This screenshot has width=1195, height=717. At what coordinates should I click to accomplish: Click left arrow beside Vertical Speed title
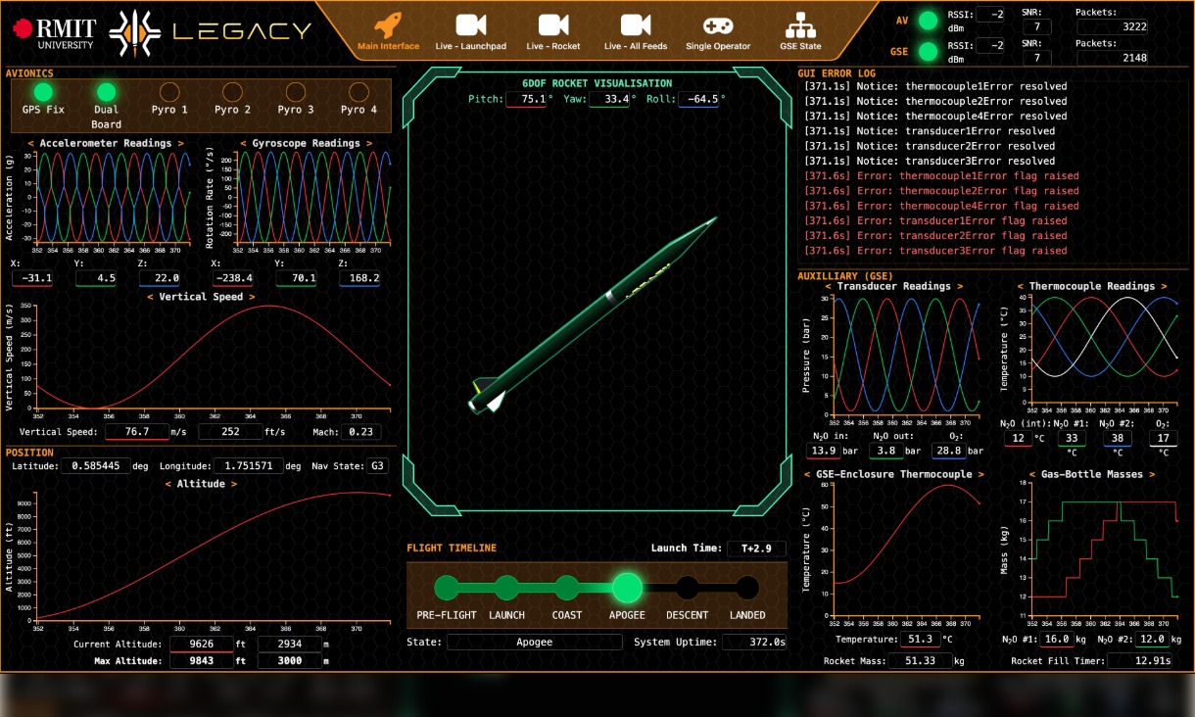click(x=150, y=297)
